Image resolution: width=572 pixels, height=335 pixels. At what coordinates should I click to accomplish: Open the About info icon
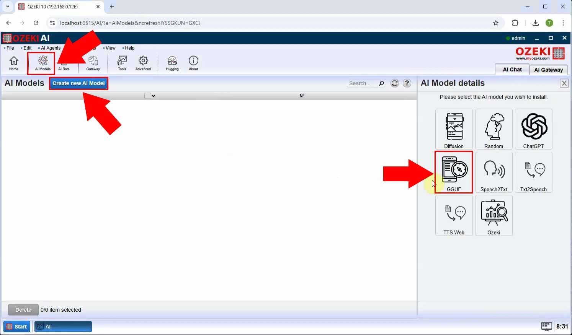pos(193,63)
